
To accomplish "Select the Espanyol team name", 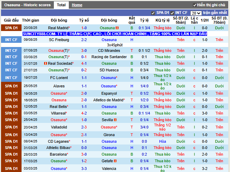I will [x=109, y=93].
